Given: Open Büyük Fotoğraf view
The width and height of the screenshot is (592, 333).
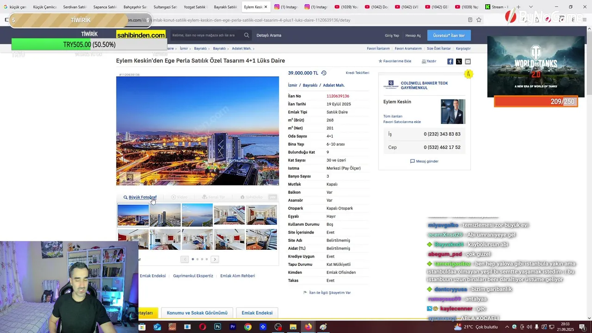Looking at the screenshot, I should pyautogui.click(x=140, y=197).
